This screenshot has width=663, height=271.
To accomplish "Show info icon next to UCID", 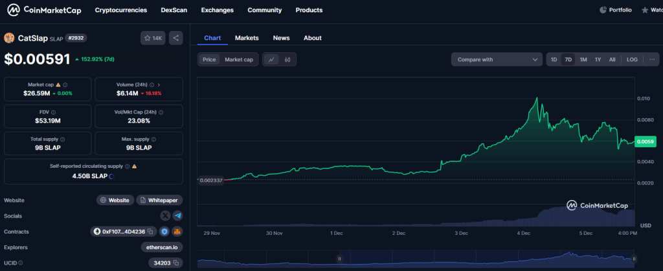I will tap(20, 263).
